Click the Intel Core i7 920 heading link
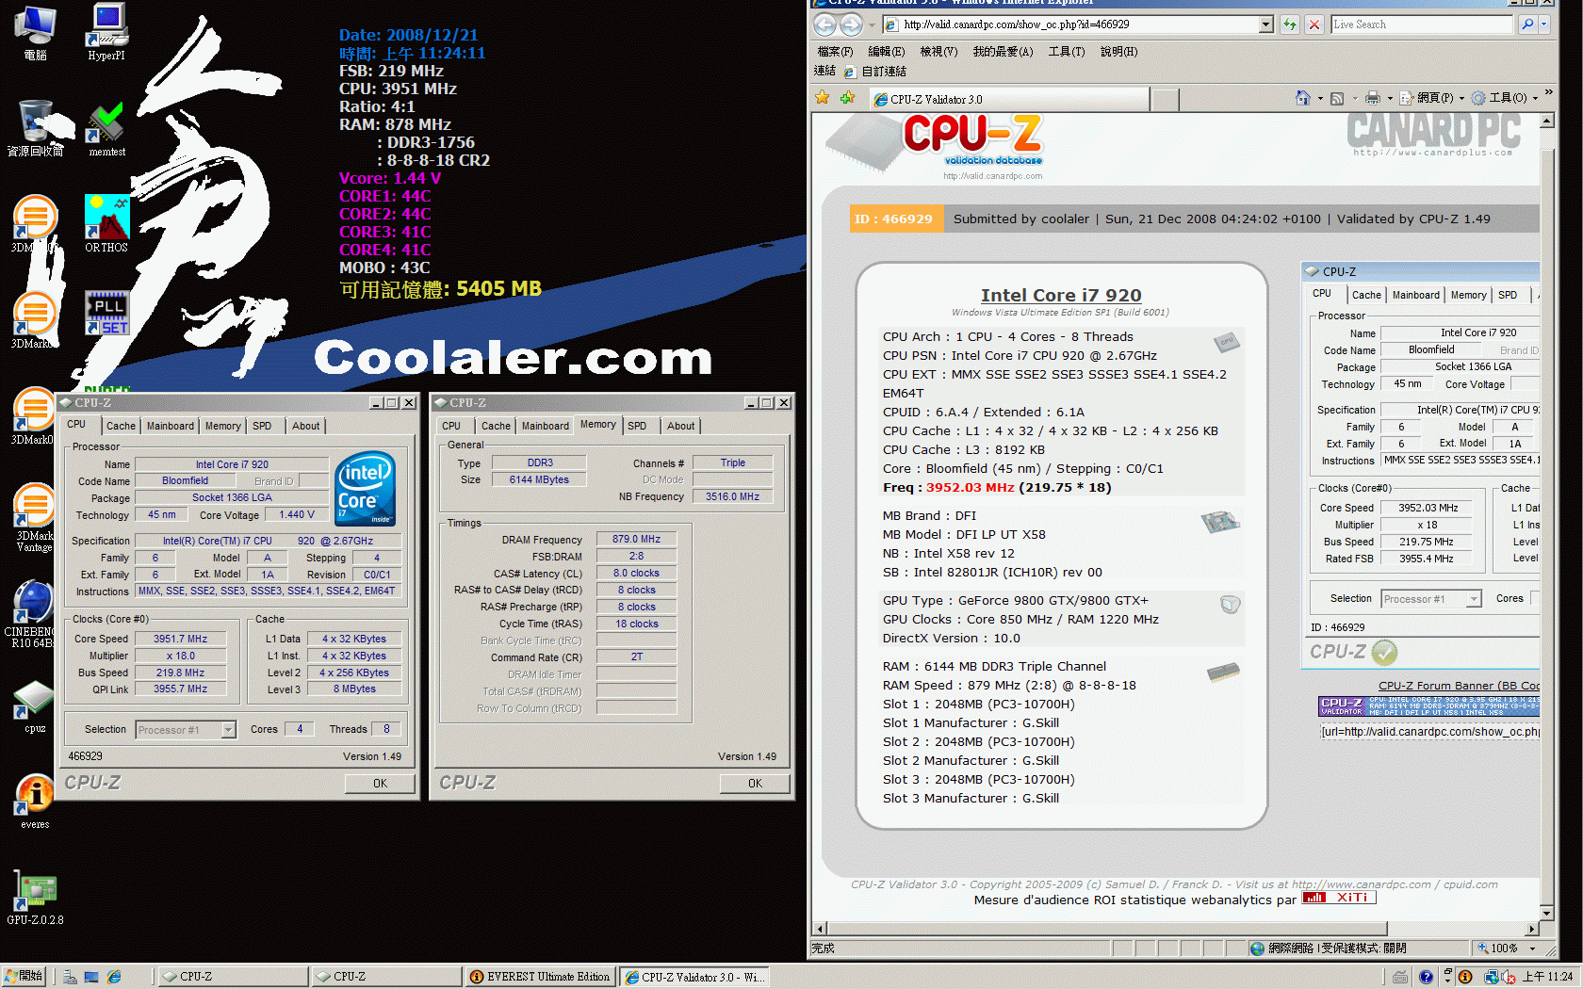This screenshot has height=989, width=1583. pyautogui.click(x=1061, y=295)
